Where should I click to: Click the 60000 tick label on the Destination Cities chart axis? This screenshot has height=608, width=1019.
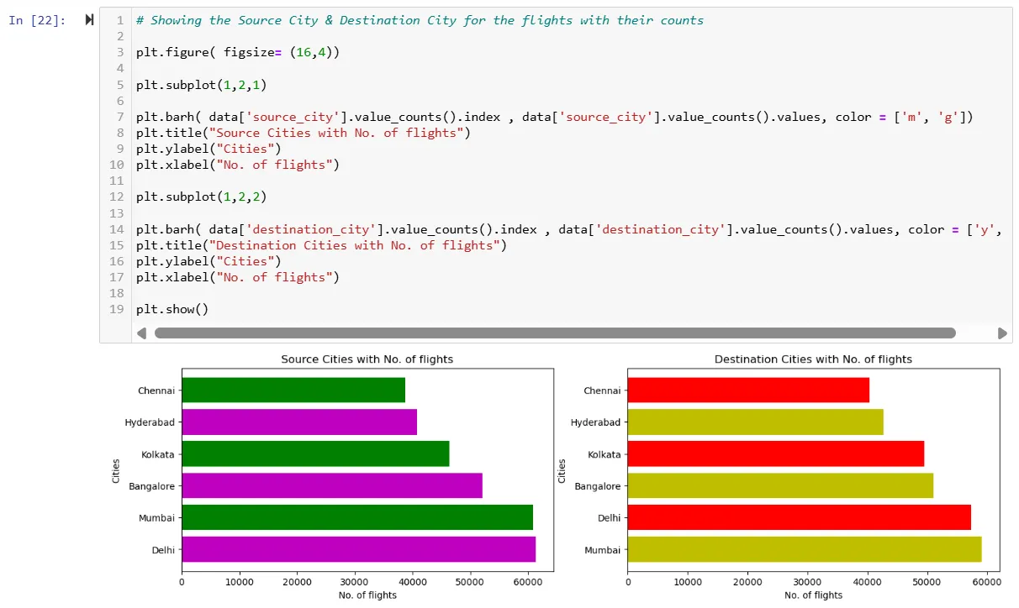tap(987, 580)
